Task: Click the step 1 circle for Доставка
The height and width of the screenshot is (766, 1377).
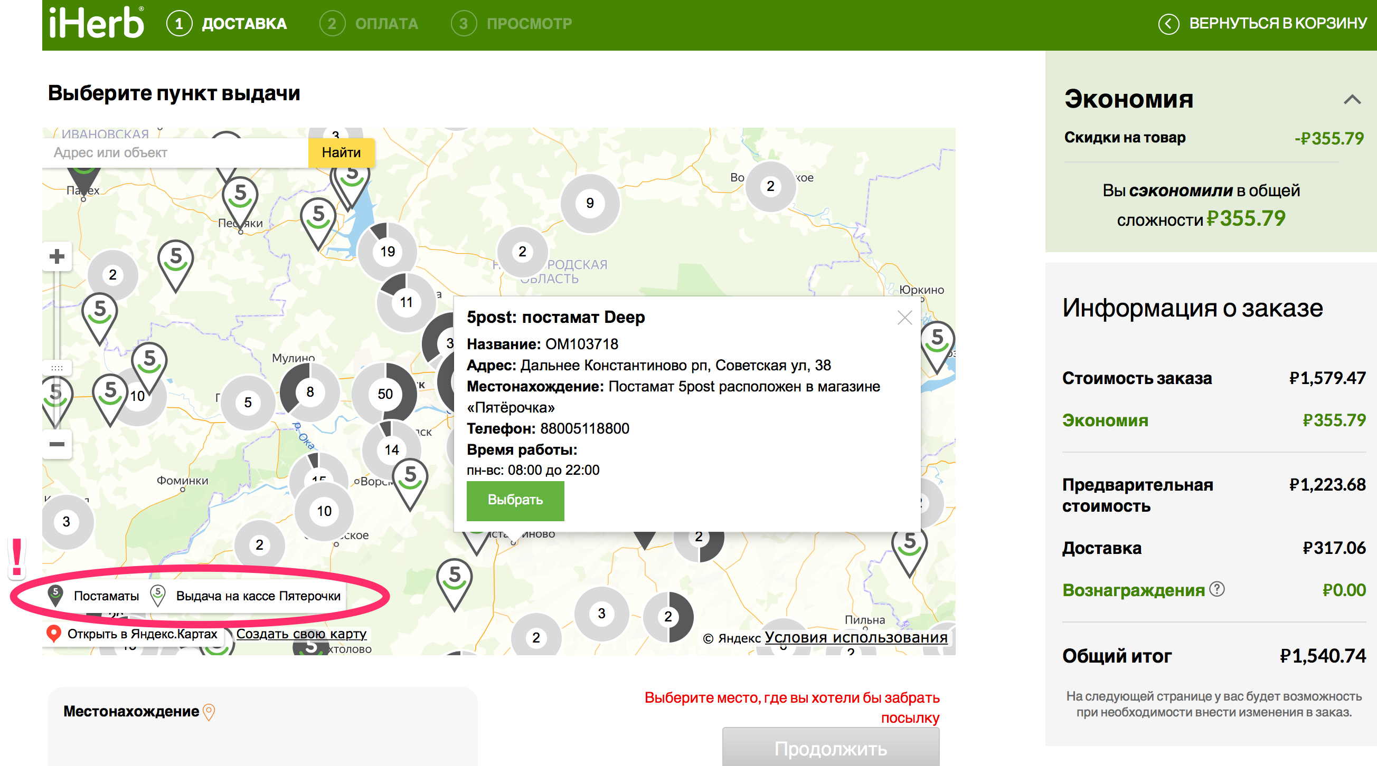Action: click(x=179, y=24)
